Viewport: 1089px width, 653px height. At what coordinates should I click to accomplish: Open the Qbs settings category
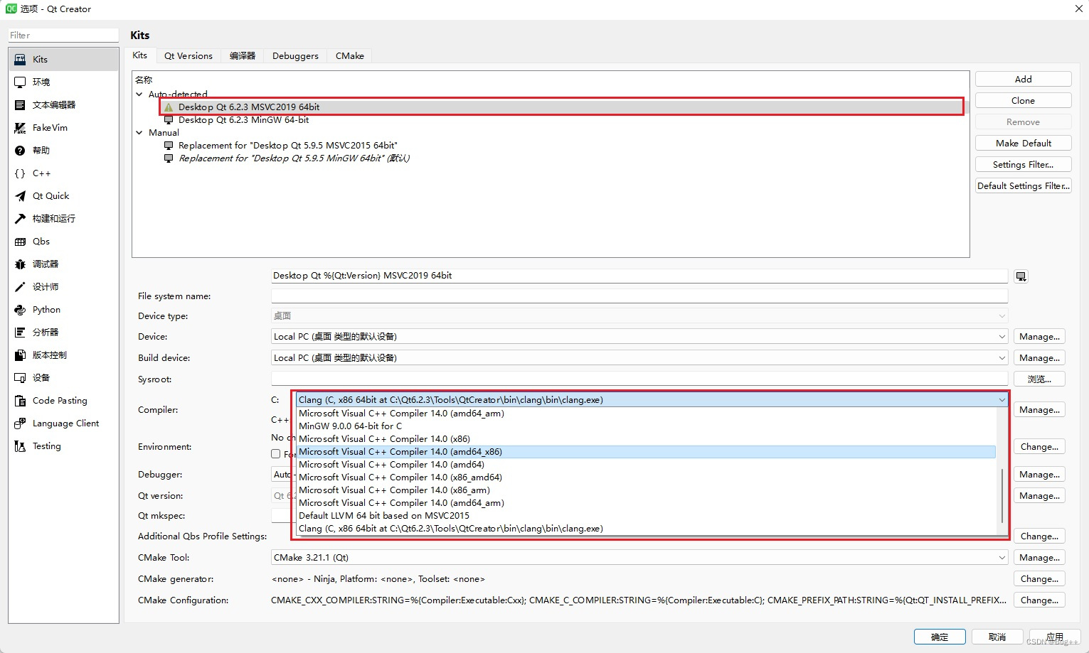coord(63,241)
